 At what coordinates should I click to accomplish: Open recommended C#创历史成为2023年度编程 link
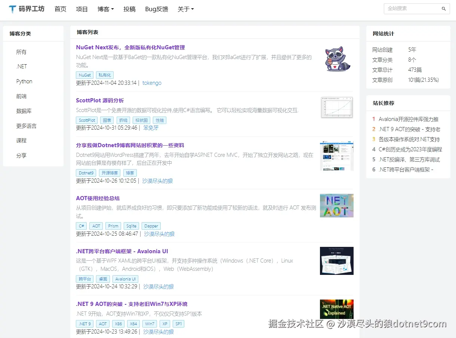pos(410,149)
